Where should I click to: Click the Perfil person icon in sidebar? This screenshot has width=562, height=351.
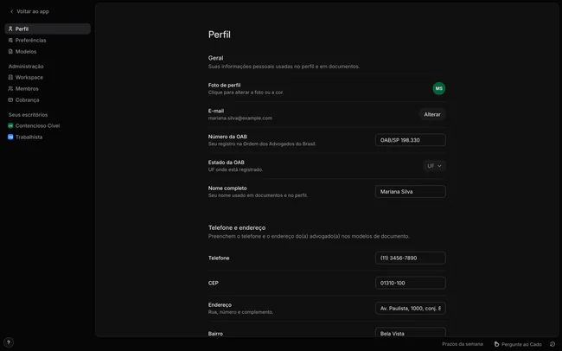[10, 29]
